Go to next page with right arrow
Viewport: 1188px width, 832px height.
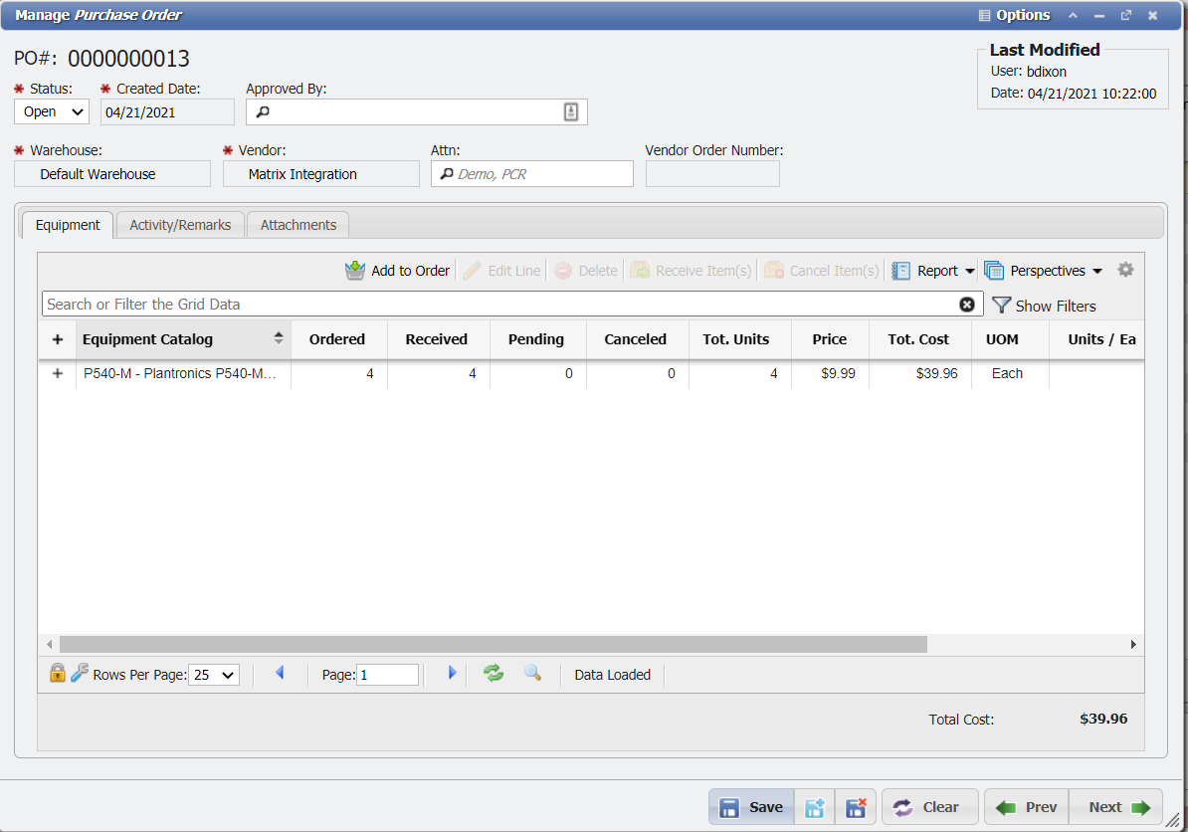pos(452,674)
